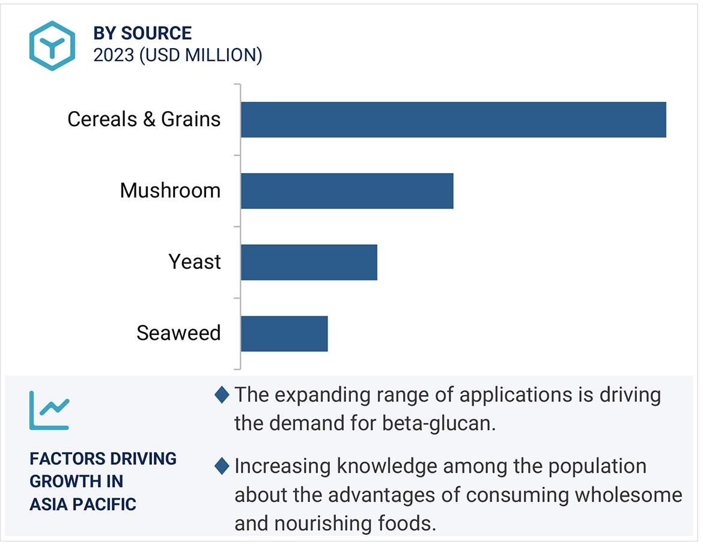This screenshot has width=703, height=556.
Task: Click the '2023 (USD MILLION)' subtitle
Action: [178, 55]
